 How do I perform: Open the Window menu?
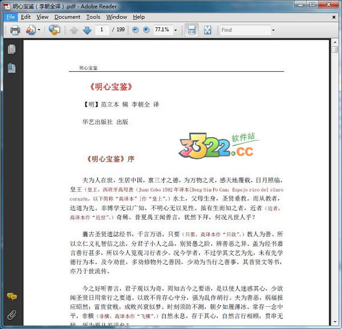117,17
